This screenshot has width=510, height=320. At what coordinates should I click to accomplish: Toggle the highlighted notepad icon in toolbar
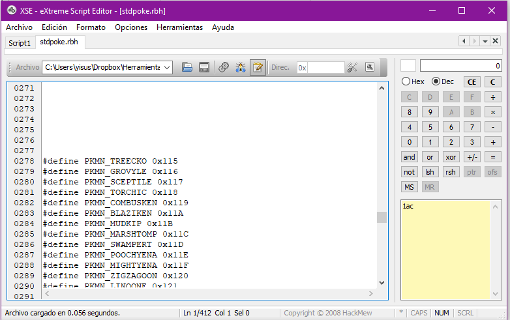click(x=258, y=67)
